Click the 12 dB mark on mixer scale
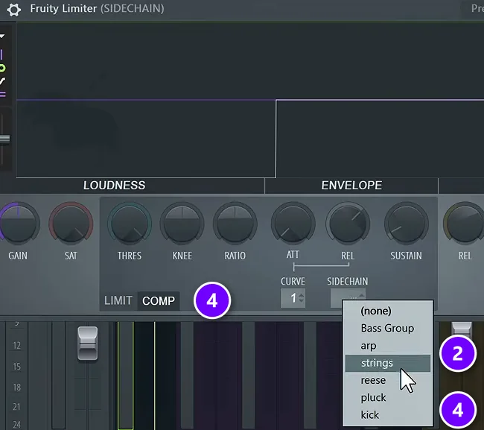The width and height of the screenshot is (484, 430). tap(16, 345)
